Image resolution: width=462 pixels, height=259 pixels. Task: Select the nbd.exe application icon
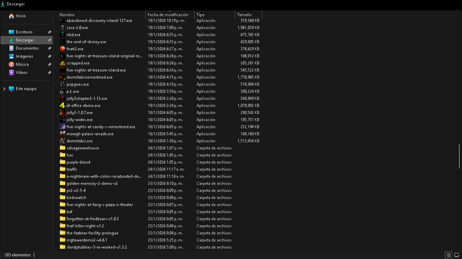(63, 35)
